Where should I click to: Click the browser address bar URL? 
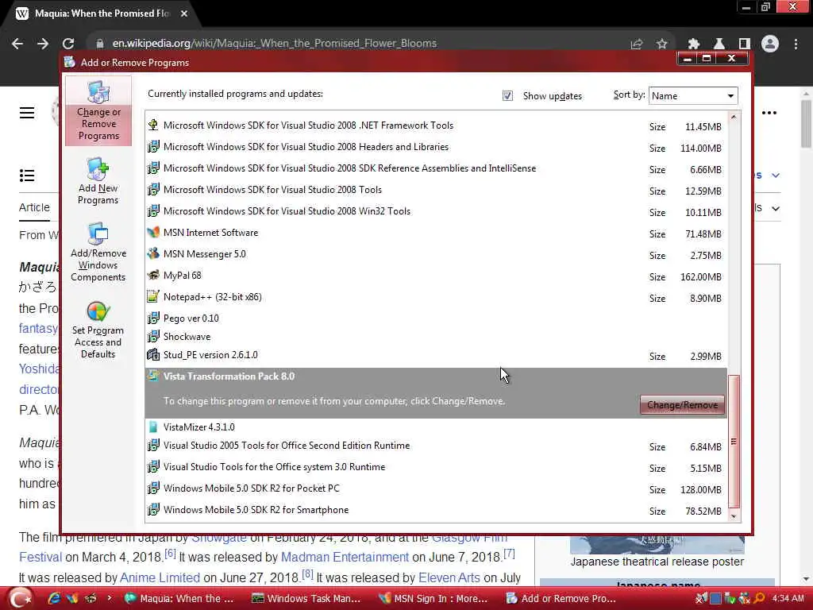tap(274, 44)
